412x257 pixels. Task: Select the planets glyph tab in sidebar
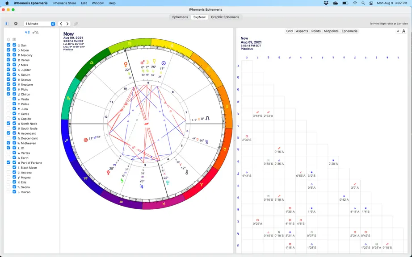(27, 32)
